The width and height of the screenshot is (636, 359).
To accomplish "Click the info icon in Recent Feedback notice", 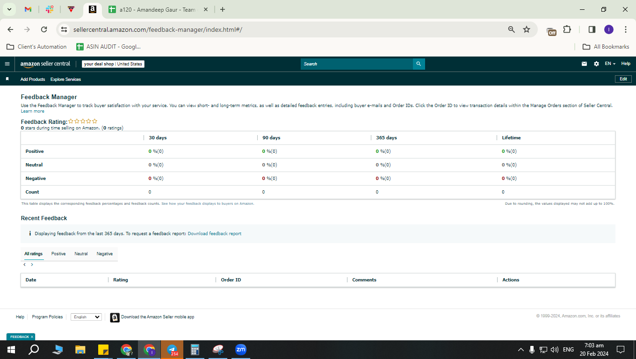I will [x=30, y=233].
